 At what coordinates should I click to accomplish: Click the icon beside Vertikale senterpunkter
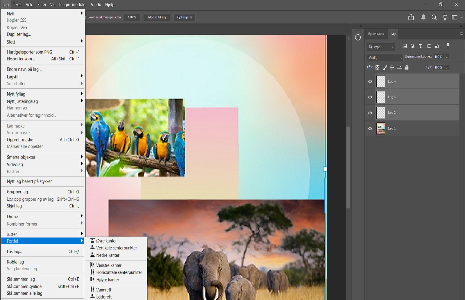coord(92,248)
